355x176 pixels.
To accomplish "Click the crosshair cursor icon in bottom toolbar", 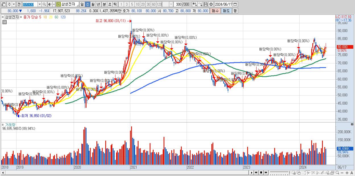I will [x=308, y=173].
